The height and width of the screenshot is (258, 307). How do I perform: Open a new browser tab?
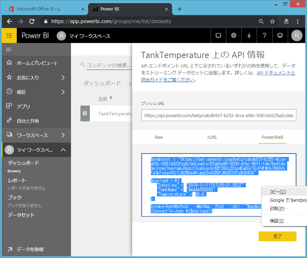tap(179, 9)
